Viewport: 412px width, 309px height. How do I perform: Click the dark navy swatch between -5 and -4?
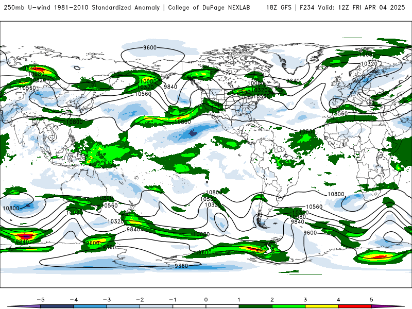point(57,306)
